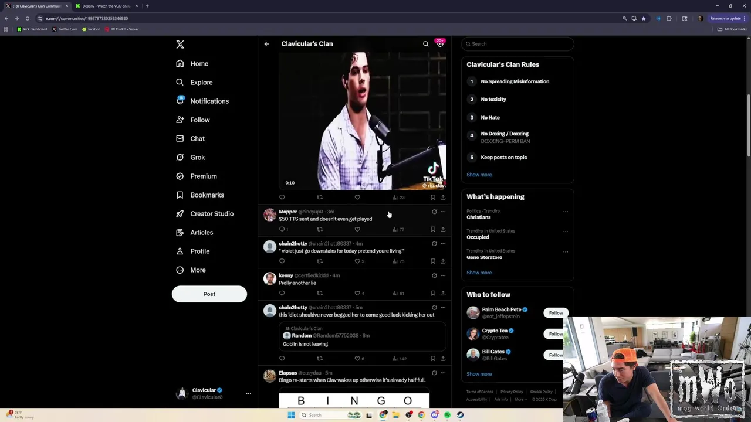The height and width of the screenshot is (422, 751).
Task: Open more options on Elapsus's post
Action: [x=443, y=373]
